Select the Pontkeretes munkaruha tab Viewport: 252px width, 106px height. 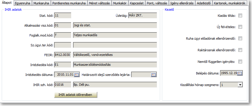click(69, 3)
